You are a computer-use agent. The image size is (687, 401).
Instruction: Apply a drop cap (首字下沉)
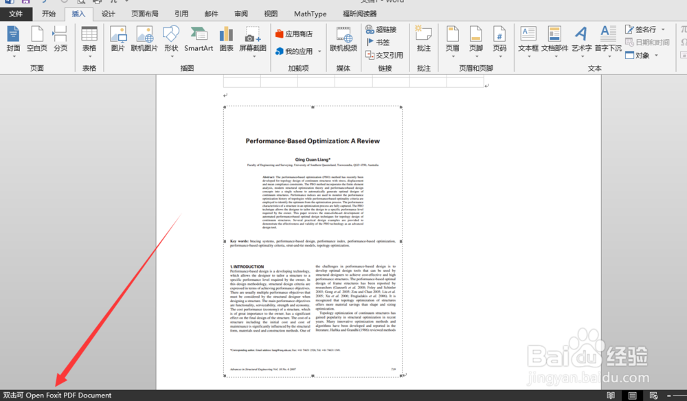(x=608, y=41)
